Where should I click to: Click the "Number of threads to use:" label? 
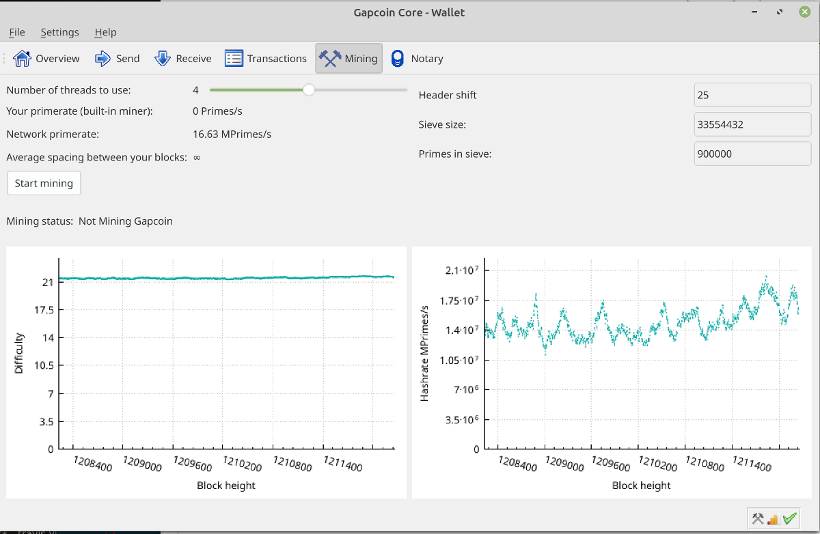tap(68, 90)
